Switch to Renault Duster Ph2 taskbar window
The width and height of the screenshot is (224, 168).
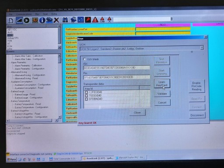point(131,157)
